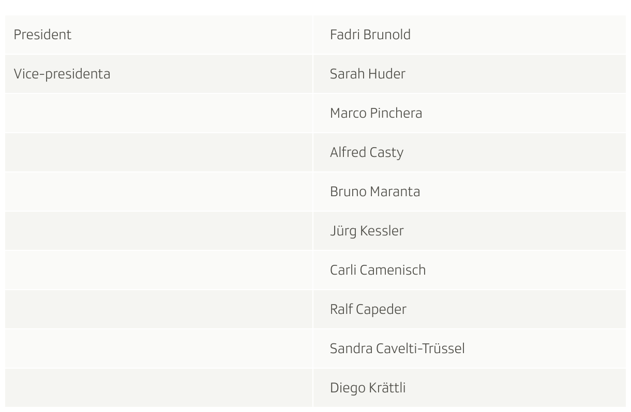Image resolution: width=631 pixels, height=412 pixels.
Task: Click empty left cell beside Ralf Capeder
Action: (159, 309)
